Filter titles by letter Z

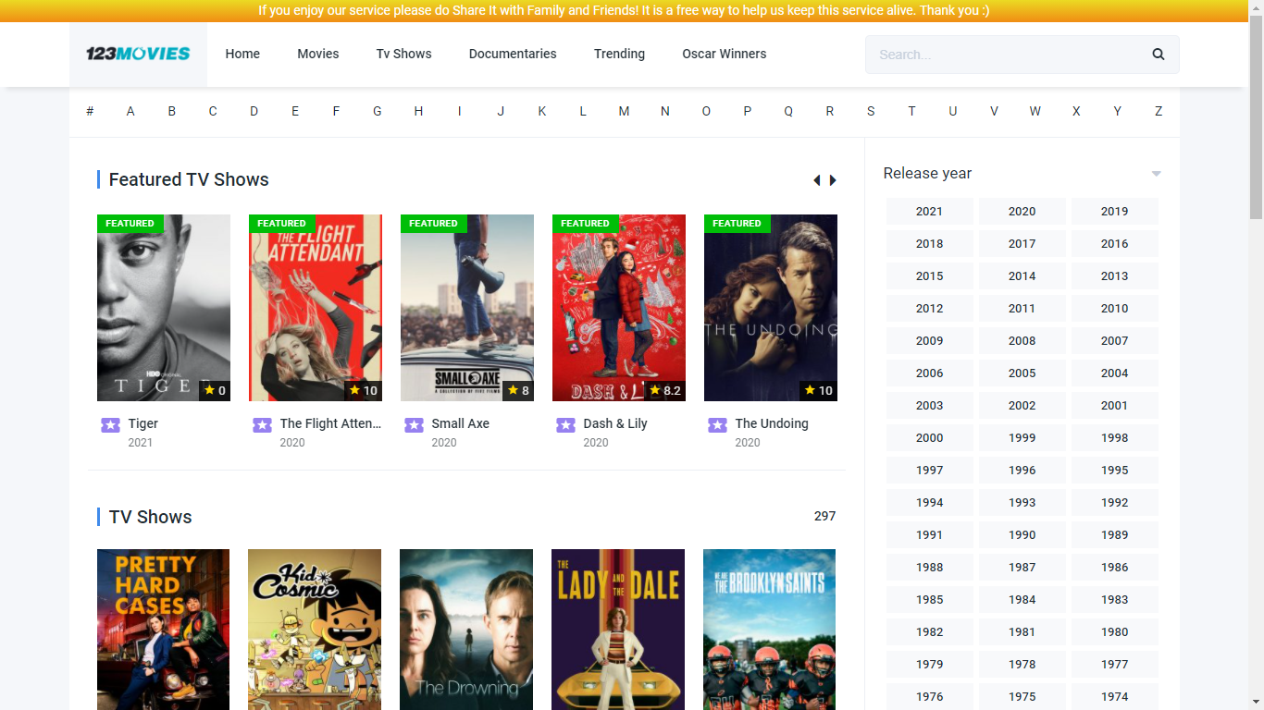point(1159,111)
